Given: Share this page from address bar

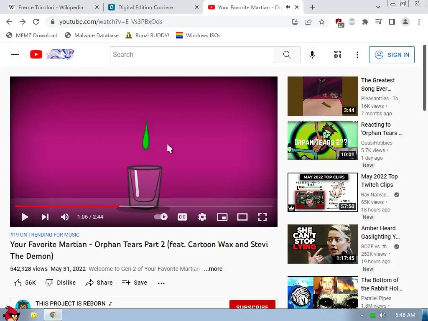Looking at the screenshot, I should click(x=308, y=22).
